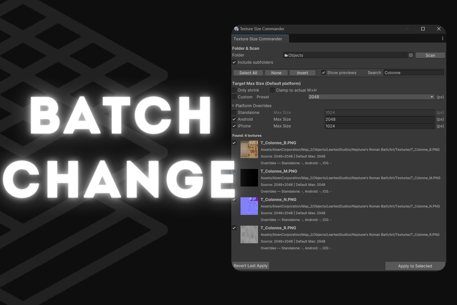Screen dimensions: 457x305
Task: Click Apply to Selected button
Action: (415, 266)
